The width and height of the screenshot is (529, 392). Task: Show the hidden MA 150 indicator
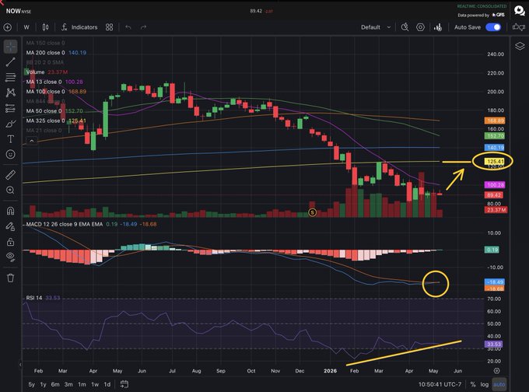[45, 43]
